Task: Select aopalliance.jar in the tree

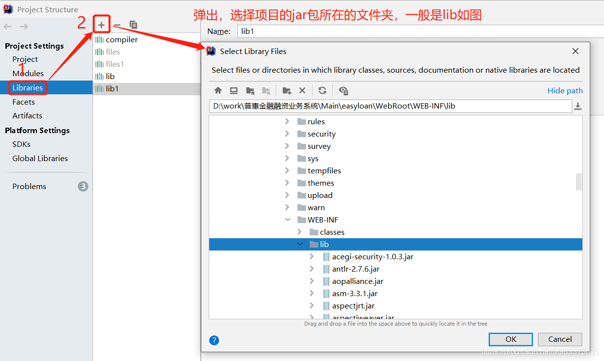Action: (x=357, y=281)
